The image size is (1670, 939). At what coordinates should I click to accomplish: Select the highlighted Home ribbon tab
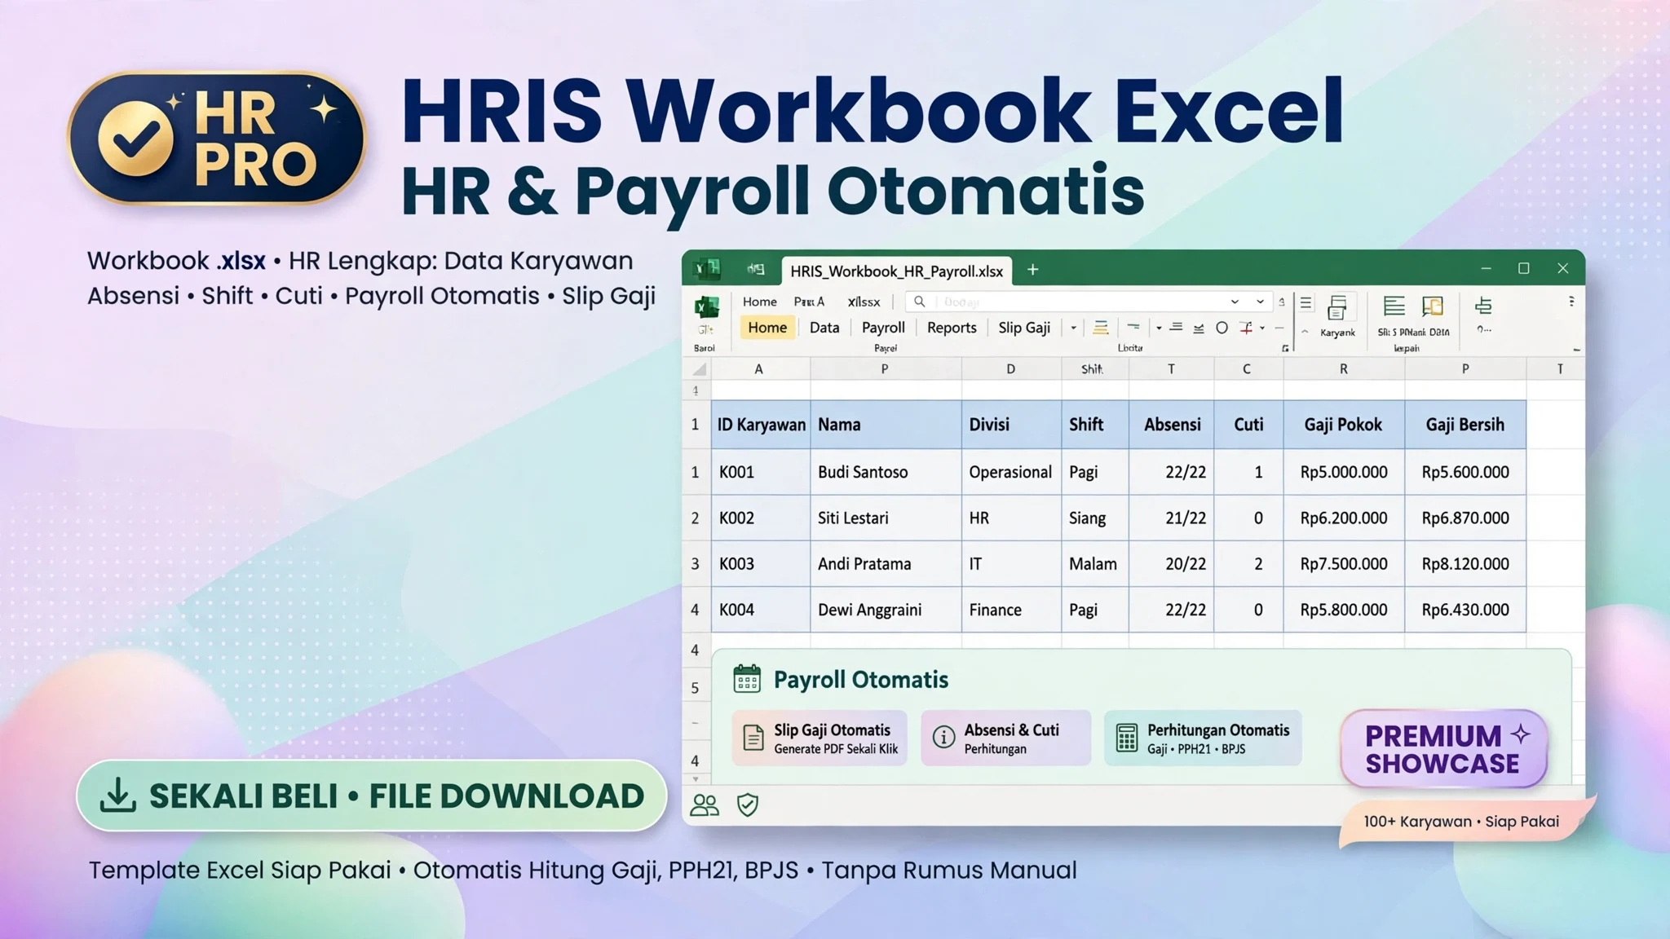[767, 328]
